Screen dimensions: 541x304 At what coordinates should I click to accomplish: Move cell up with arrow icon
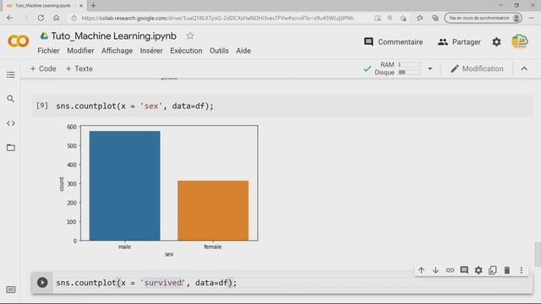point(421,270)
